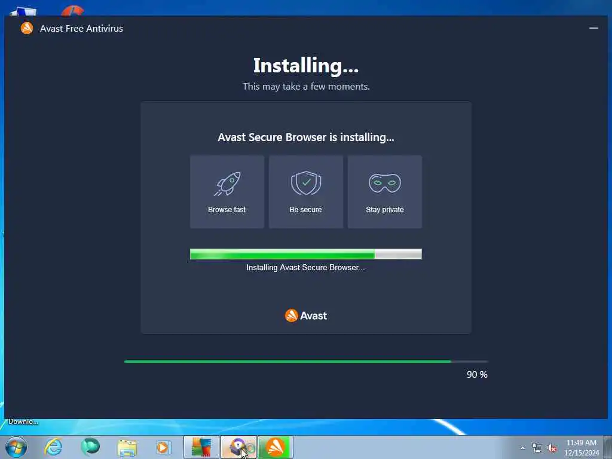Click the Avast Secure Browser install progress bar
The height and width of the screenshot is (459, 612).
[x=306, y=254]
